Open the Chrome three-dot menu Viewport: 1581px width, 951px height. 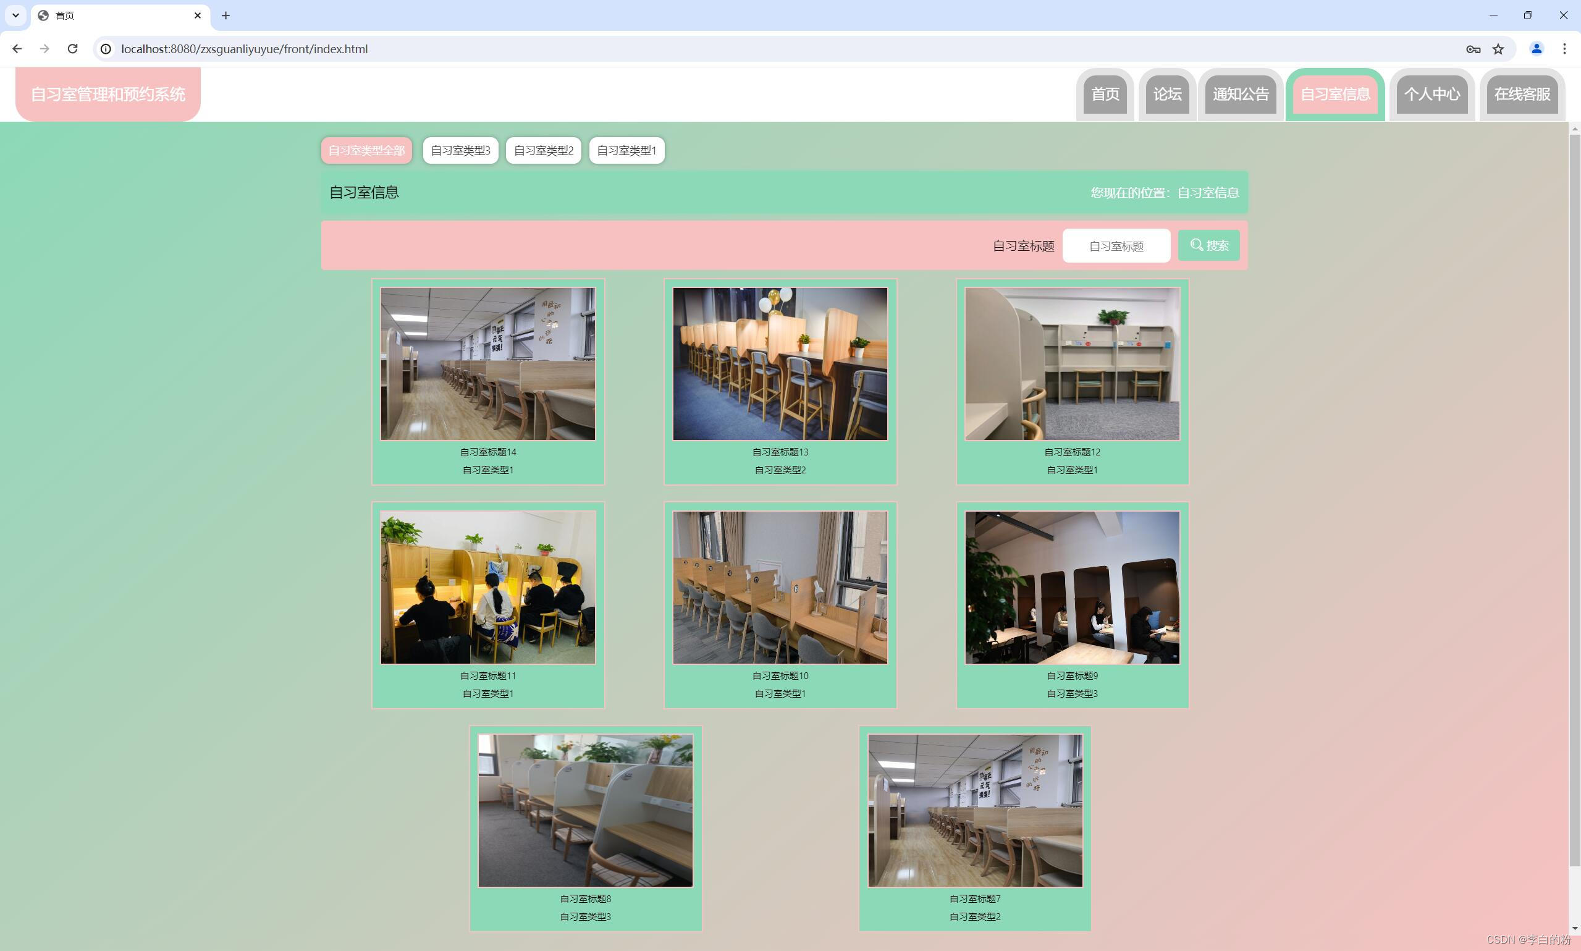(1564, 49)
